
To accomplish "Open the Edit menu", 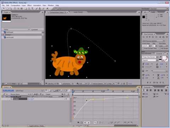I will tap(8, 5).
